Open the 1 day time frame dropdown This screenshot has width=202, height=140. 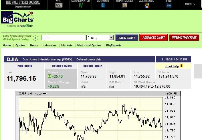click(100, 38)
